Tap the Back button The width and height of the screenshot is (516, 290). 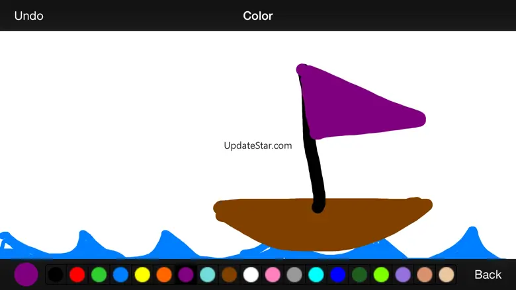coord(488,275)
